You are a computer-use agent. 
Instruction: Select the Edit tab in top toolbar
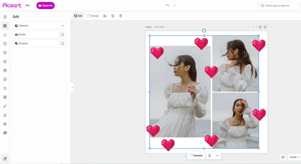(x=78, y=16)
